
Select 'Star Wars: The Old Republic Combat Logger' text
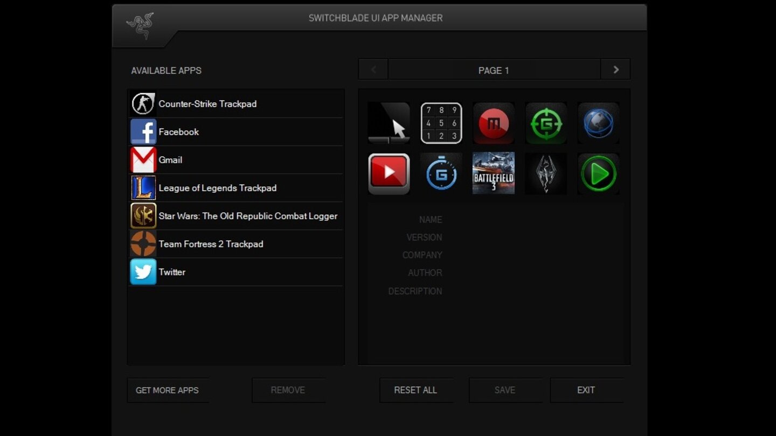click(248, 216)
